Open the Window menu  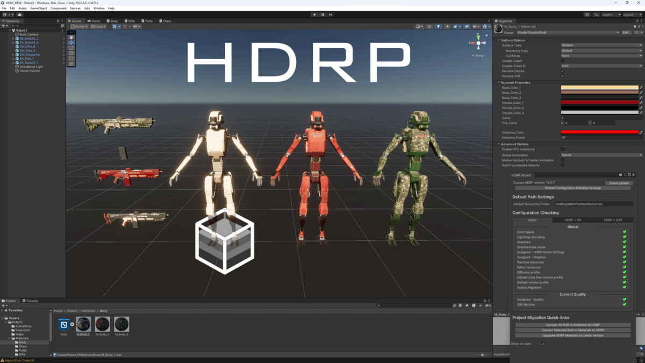[x=99, y=8]
